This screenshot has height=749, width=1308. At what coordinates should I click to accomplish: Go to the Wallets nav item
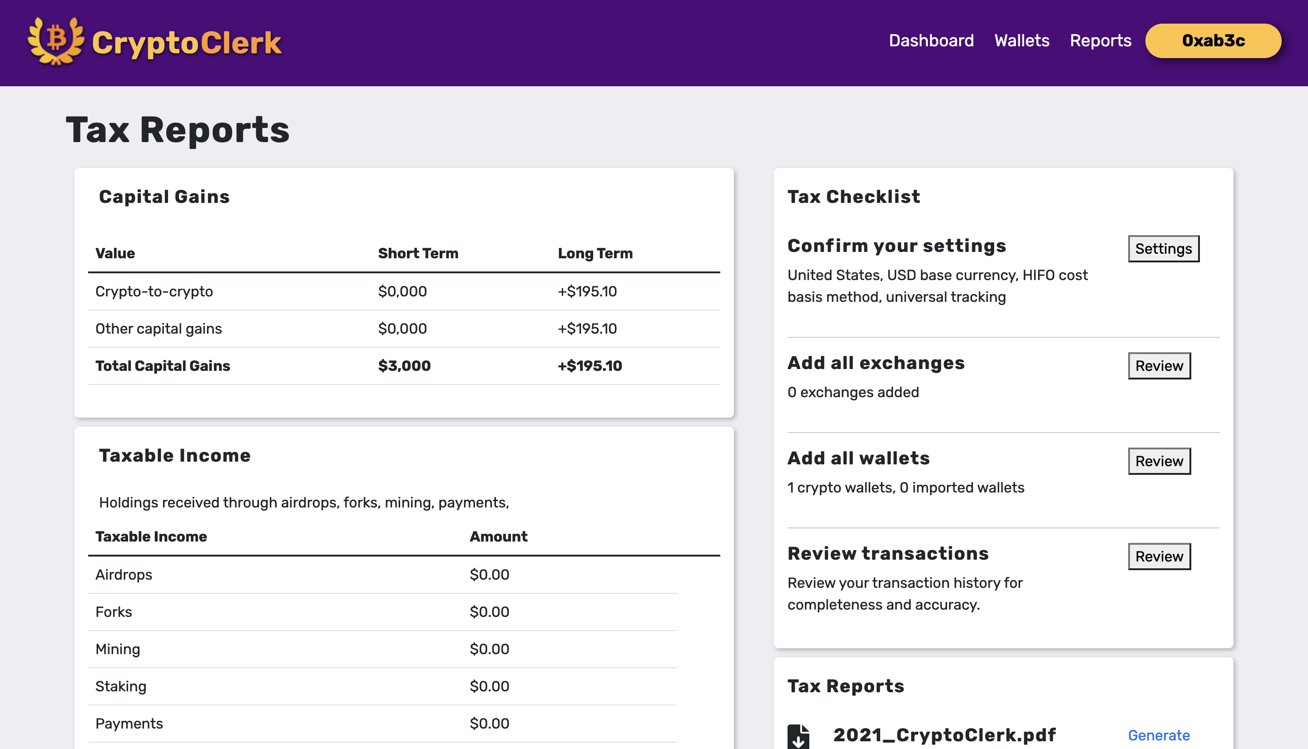(1021, 41)
